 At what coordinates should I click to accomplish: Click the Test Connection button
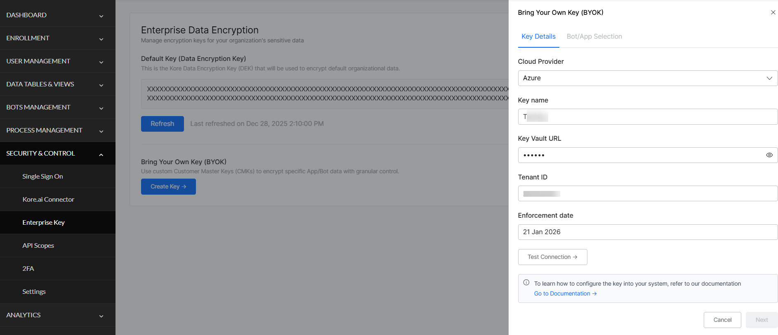tap(552, 257)
